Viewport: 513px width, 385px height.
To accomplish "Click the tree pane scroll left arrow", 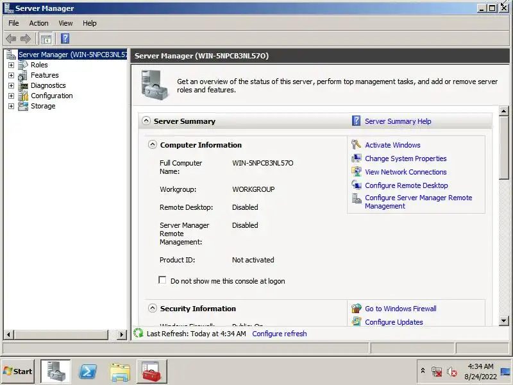I will (8, 334).
